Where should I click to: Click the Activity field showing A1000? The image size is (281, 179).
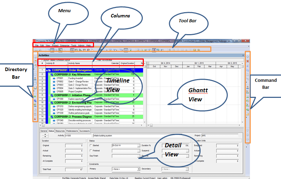[78, 135]
